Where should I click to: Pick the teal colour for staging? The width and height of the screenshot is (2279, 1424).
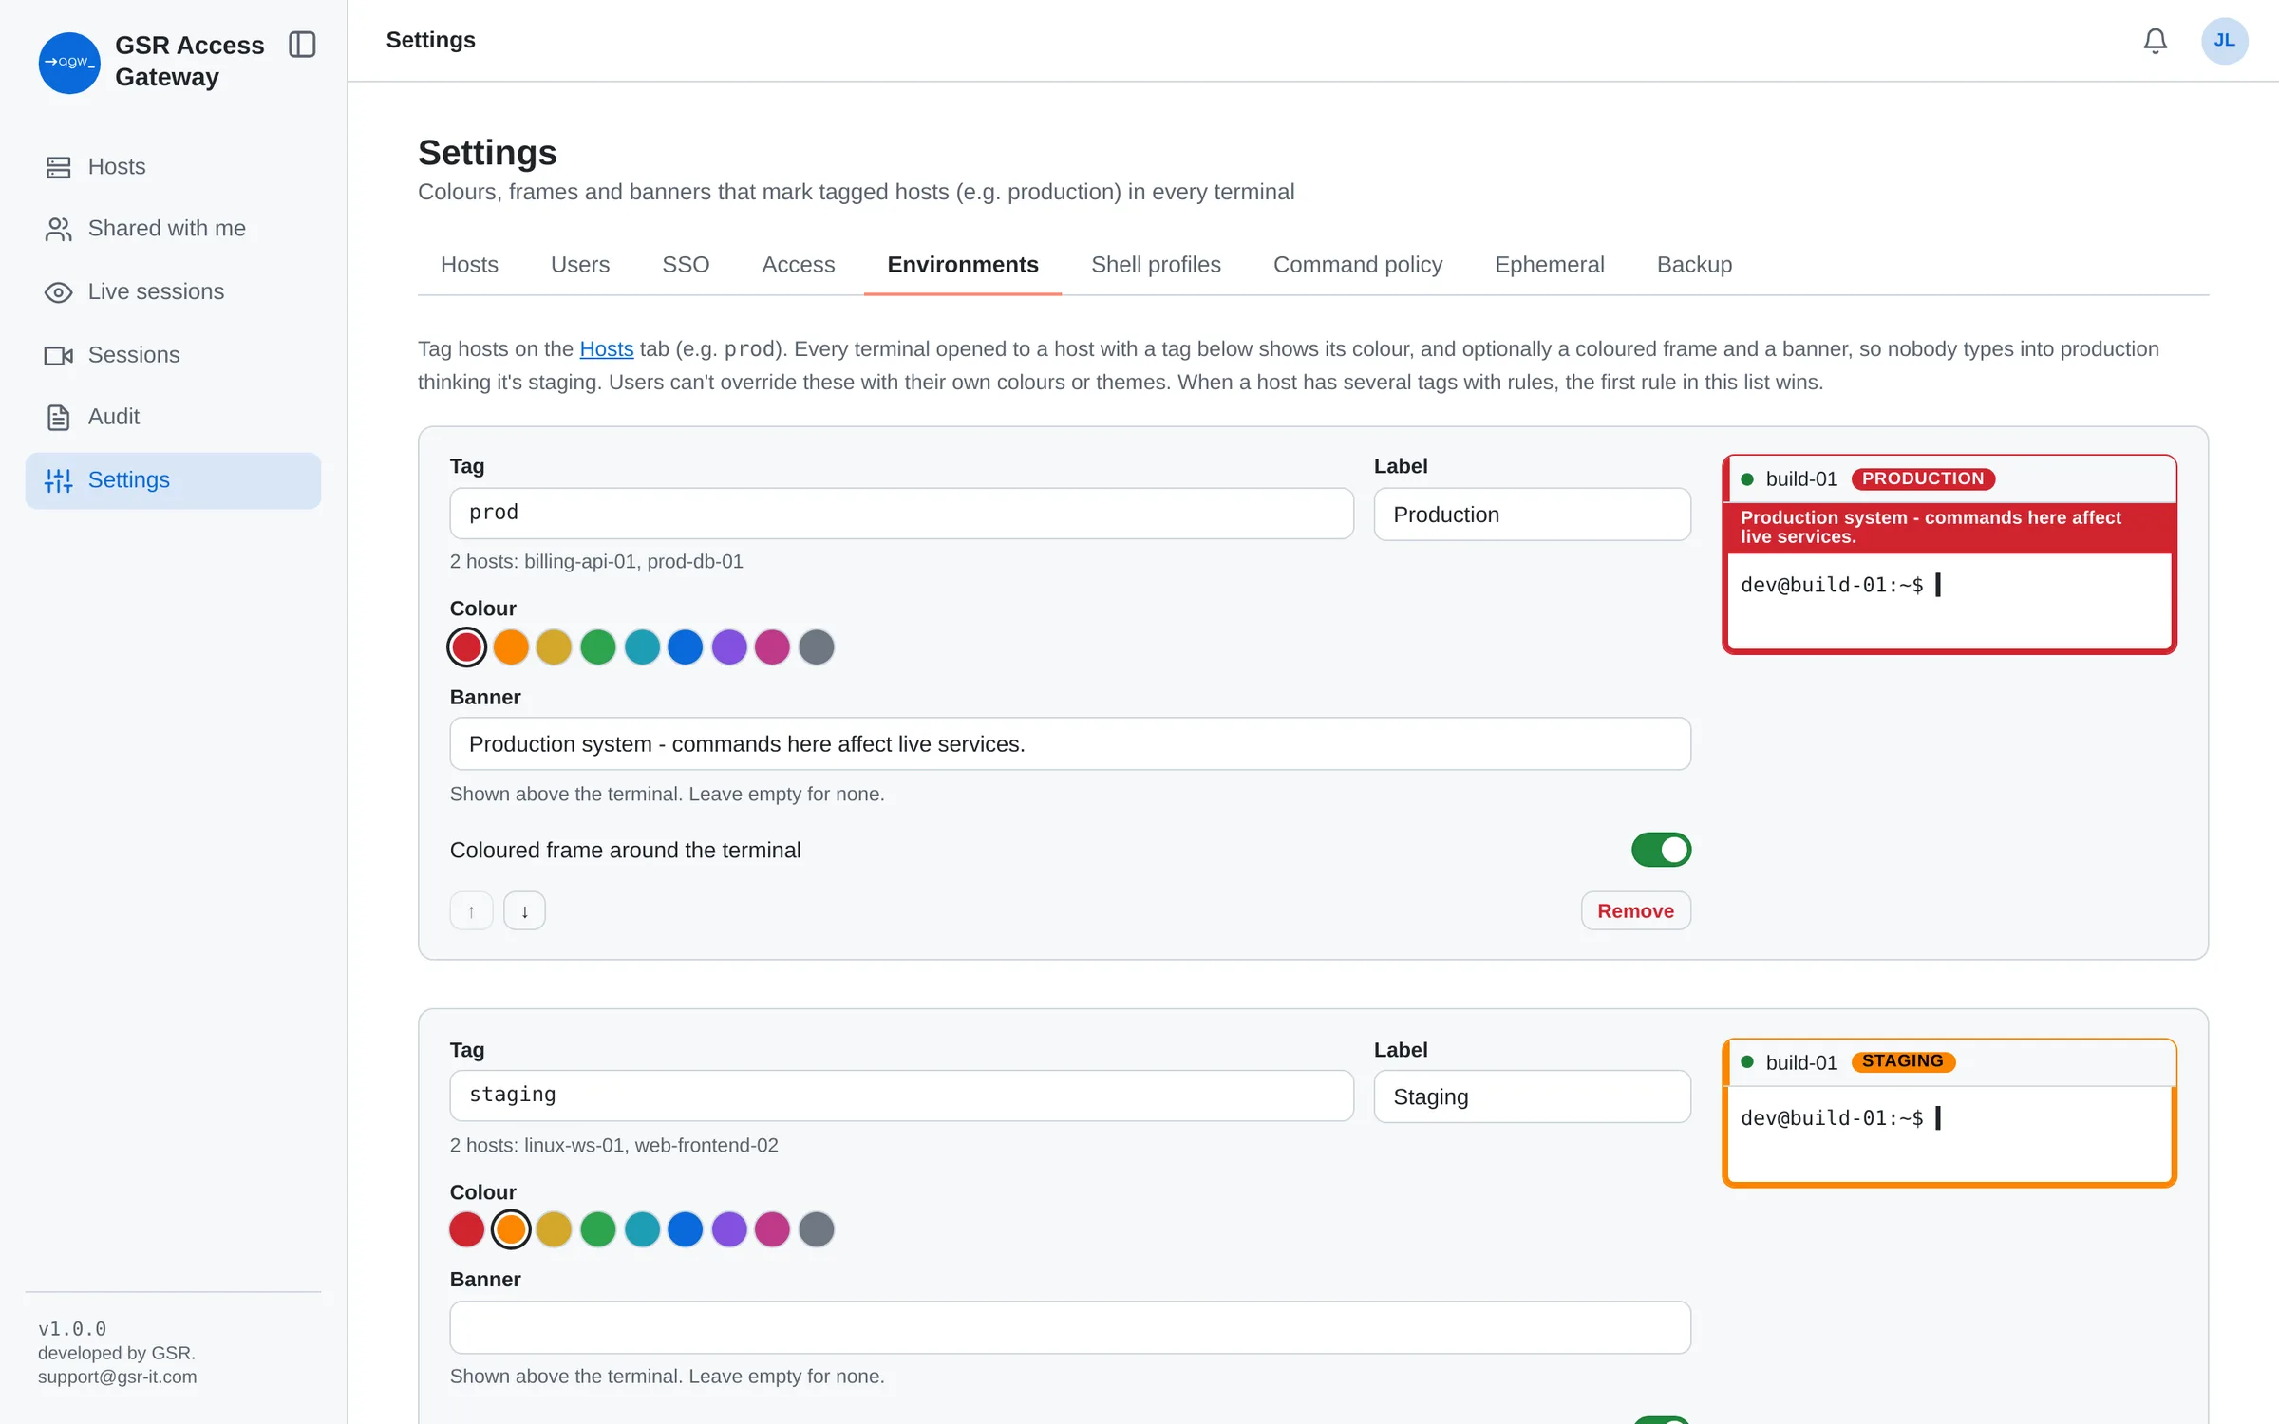pos(643,1230)
